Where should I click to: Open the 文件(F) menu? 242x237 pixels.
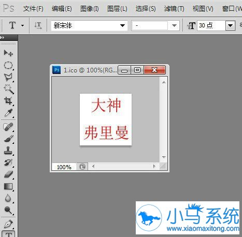33,9
